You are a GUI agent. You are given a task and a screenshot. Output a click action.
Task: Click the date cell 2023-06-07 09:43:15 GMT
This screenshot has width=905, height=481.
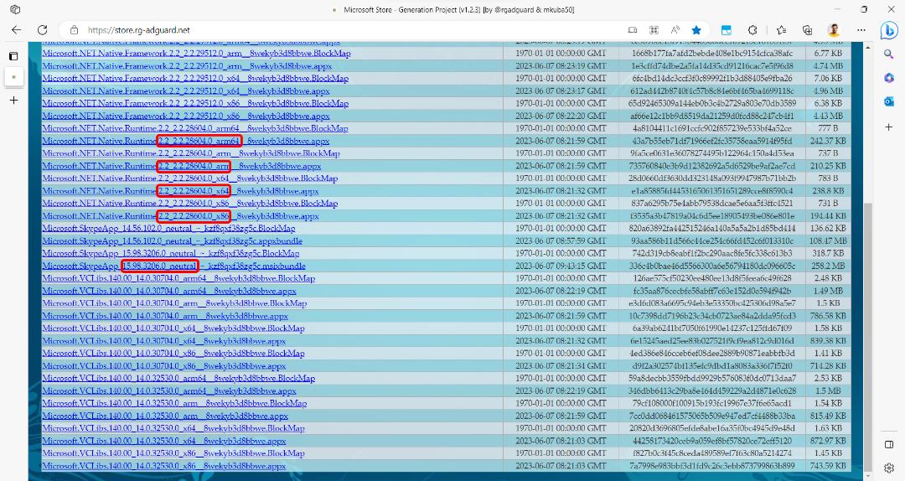561,266
